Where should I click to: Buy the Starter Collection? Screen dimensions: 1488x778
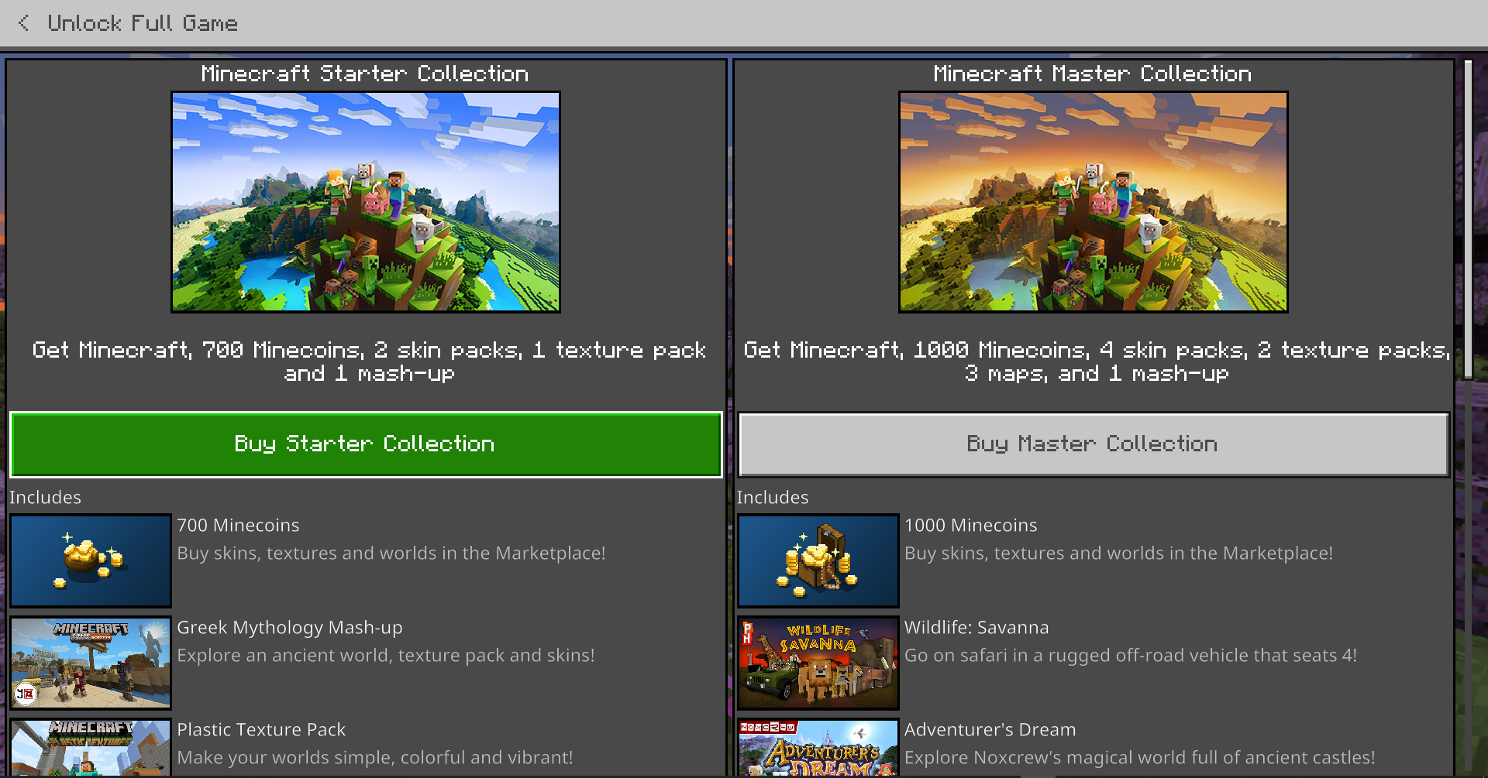pyautogui.click(x=366, y=444)
